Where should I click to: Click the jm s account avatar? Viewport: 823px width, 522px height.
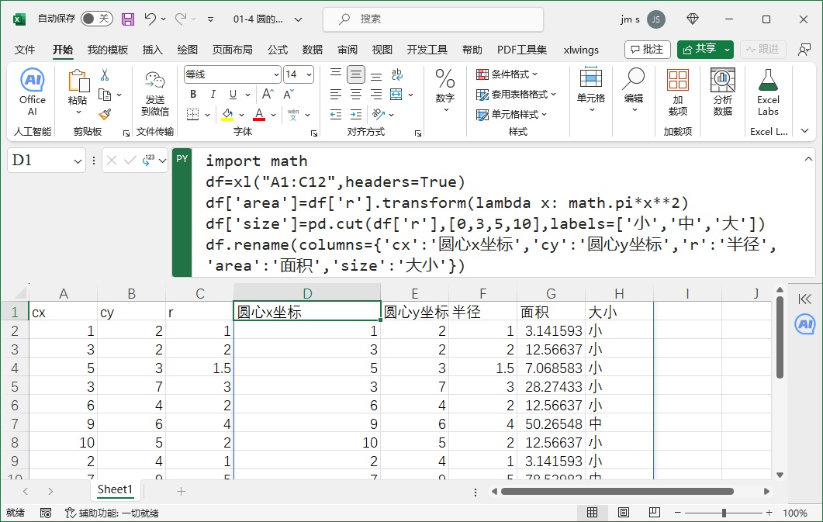click(x=655, y=19)
